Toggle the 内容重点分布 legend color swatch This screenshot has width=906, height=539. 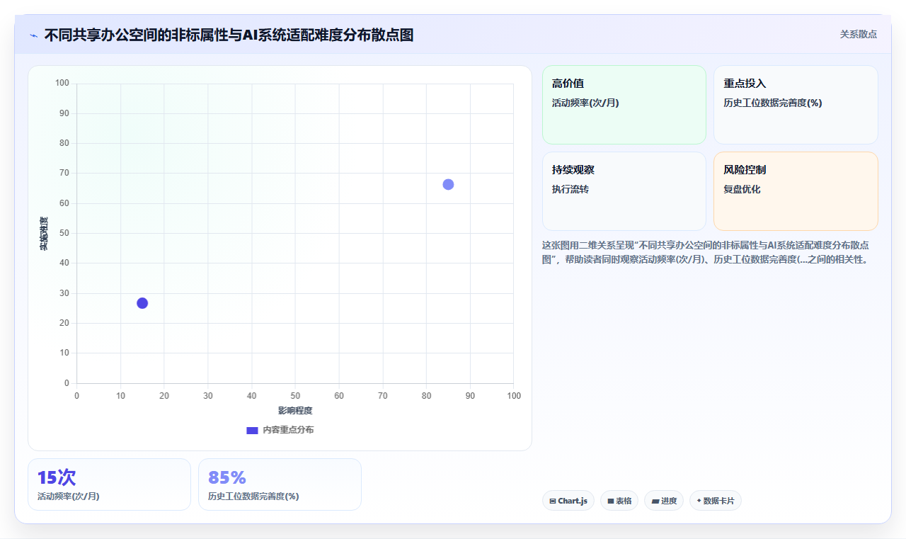coord(252,430)
